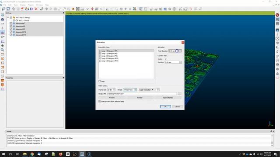280x157 pixels.
Task: Click the red pin point-picking toolbar icon
Action: coord(22,9)
